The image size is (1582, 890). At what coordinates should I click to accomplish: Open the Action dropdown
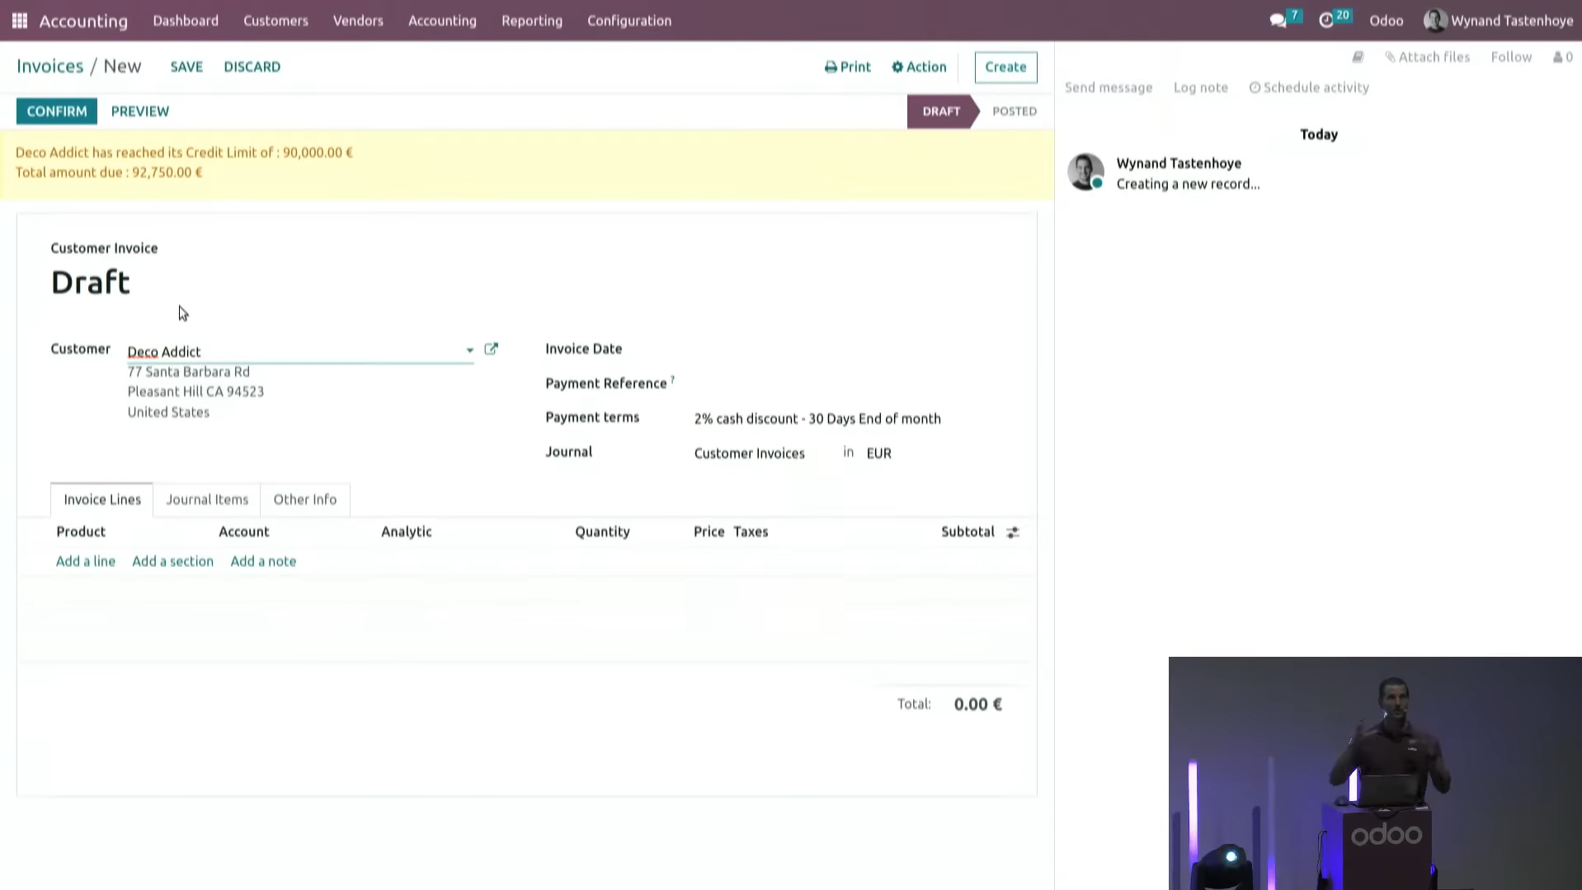point(919,67)
